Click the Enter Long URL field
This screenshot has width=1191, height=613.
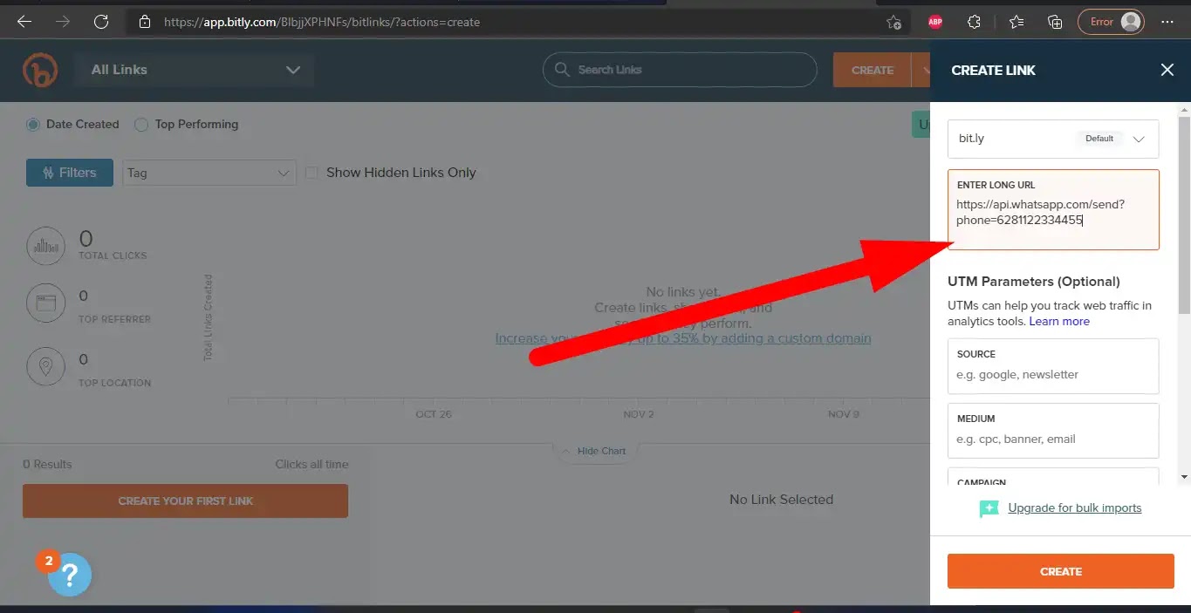pyautogui.click(x=1053, y=209)
